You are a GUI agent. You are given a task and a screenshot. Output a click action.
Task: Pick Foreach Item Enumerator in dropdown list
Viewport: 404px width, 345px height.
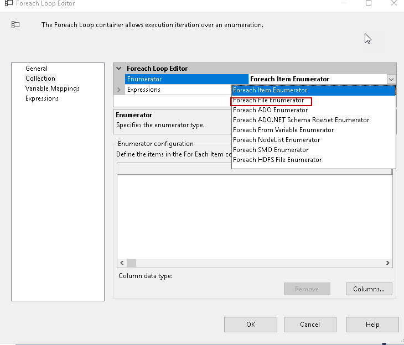point(270,90)
